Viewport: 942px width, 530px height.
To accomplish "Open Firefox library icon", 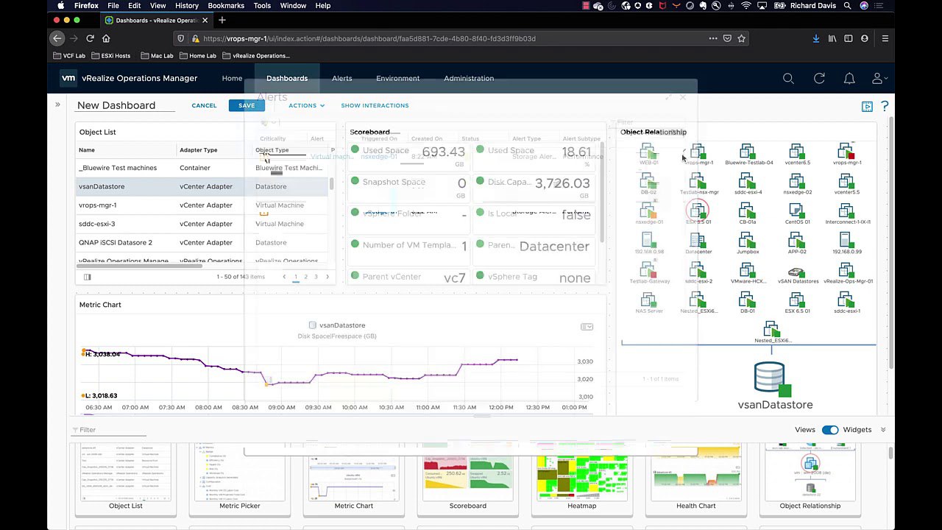I will tap(832, 38).
